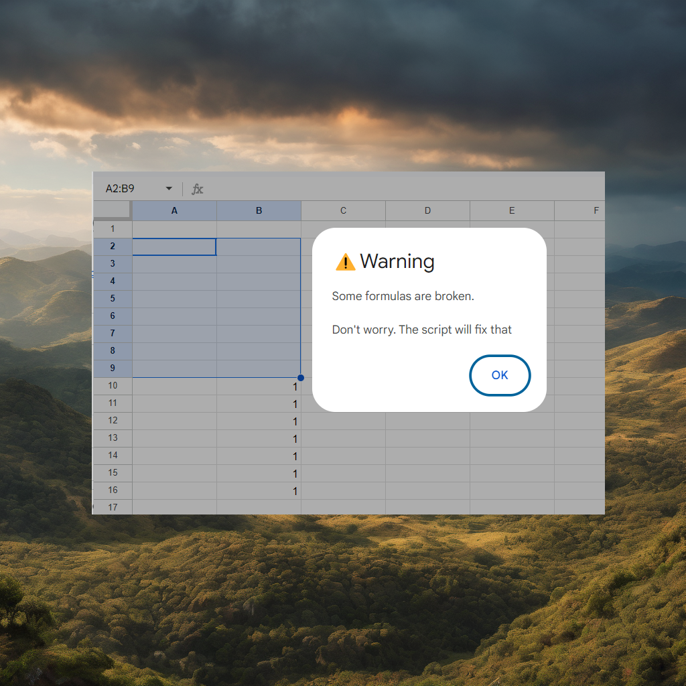The image size is (686, 686).
Task: Click the selection fill handle dot
Action: pos(301,378)
